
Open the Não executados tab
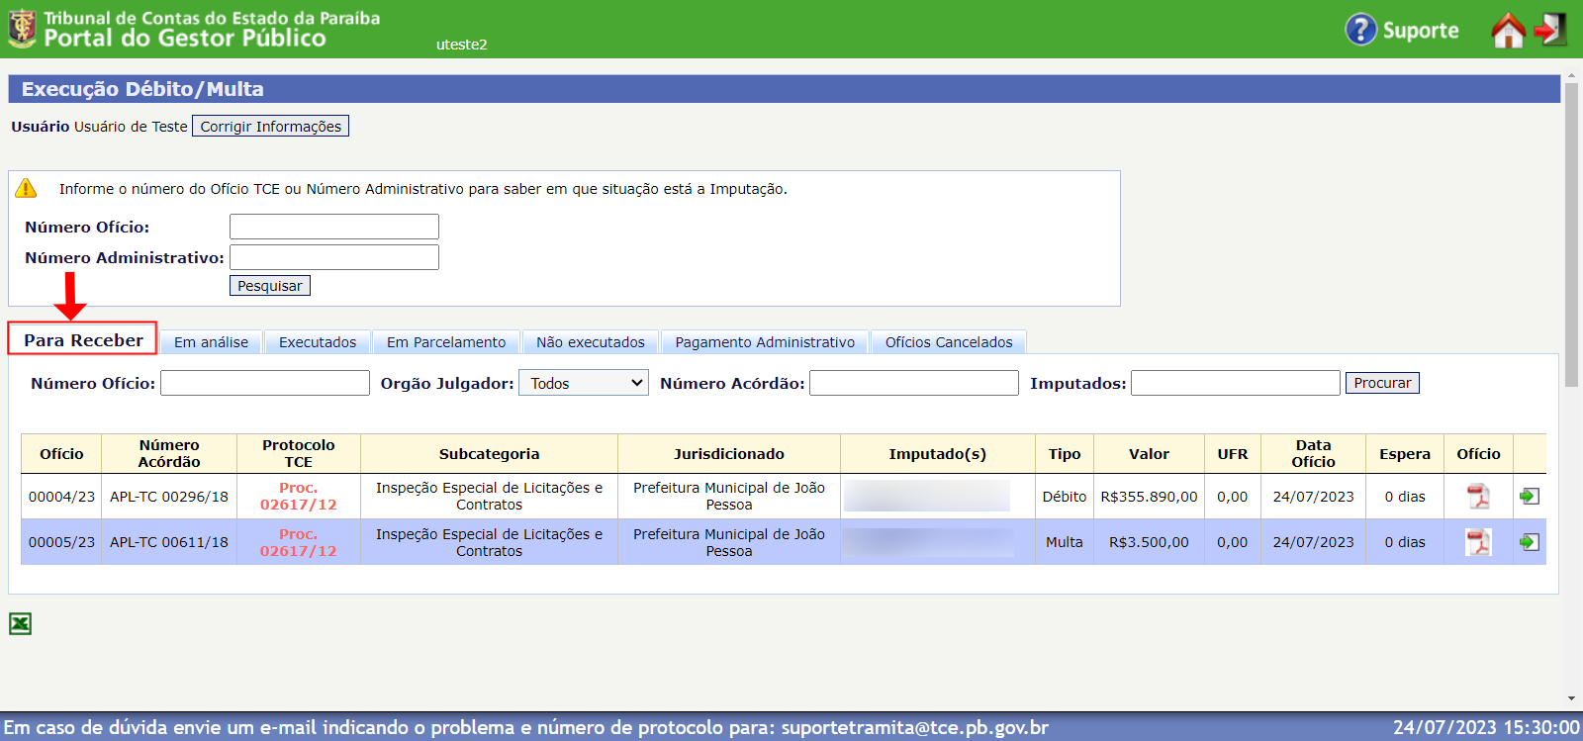pos(591,342)
